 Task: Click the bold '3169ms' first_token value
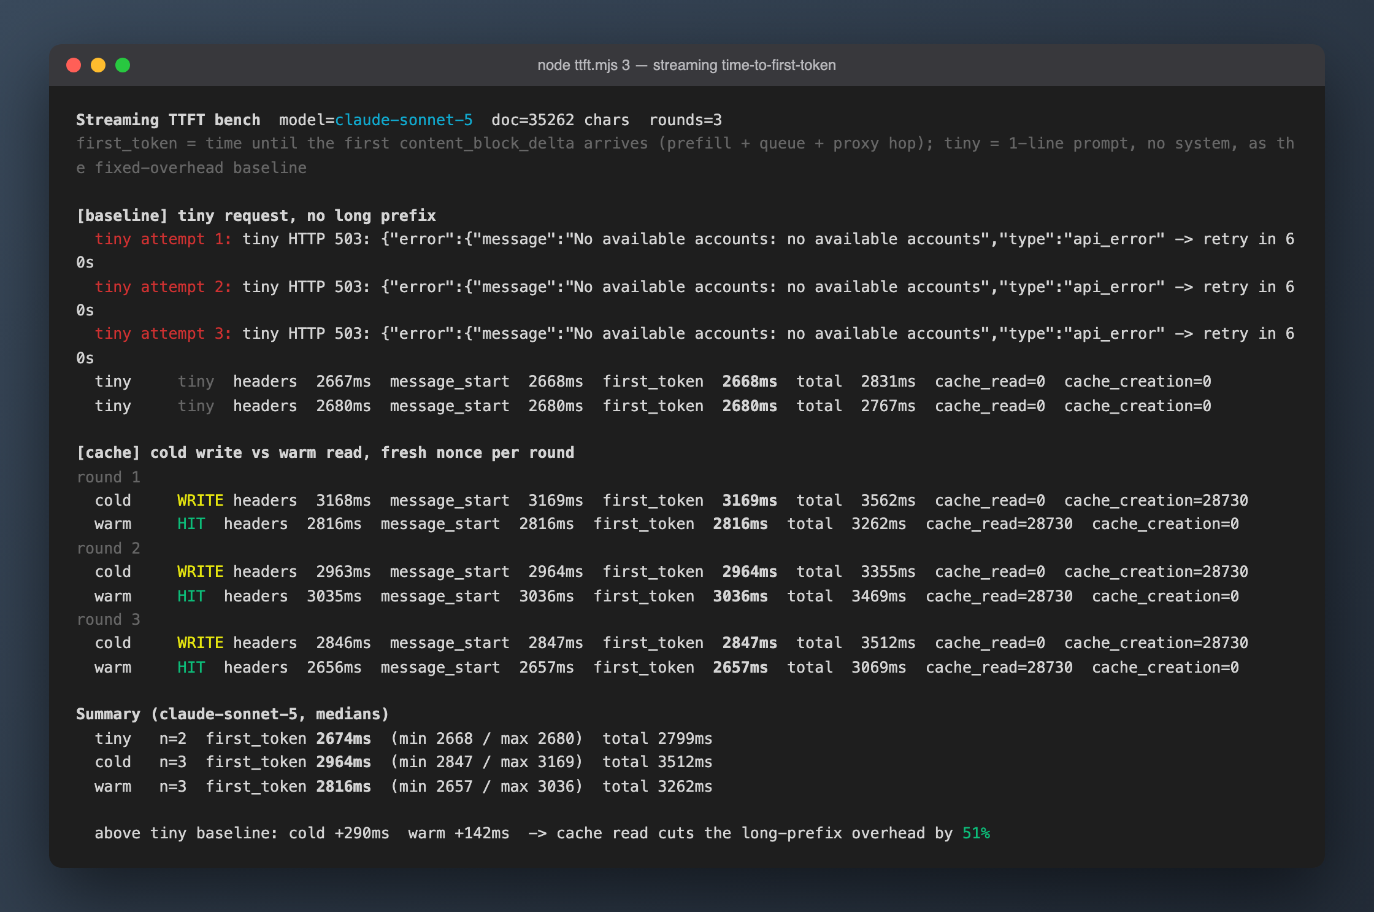pyautogui.click(x=750, y=500)
